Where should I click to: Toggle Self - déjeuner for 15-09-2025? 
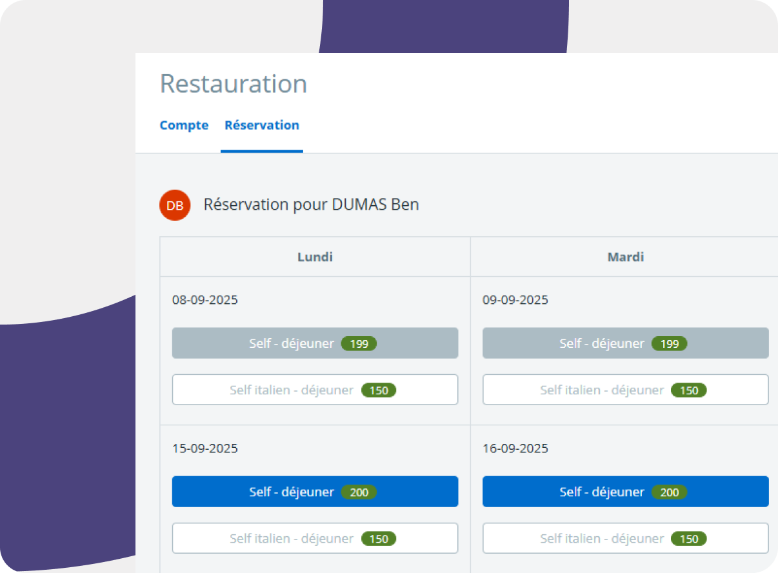pos(315,492)
